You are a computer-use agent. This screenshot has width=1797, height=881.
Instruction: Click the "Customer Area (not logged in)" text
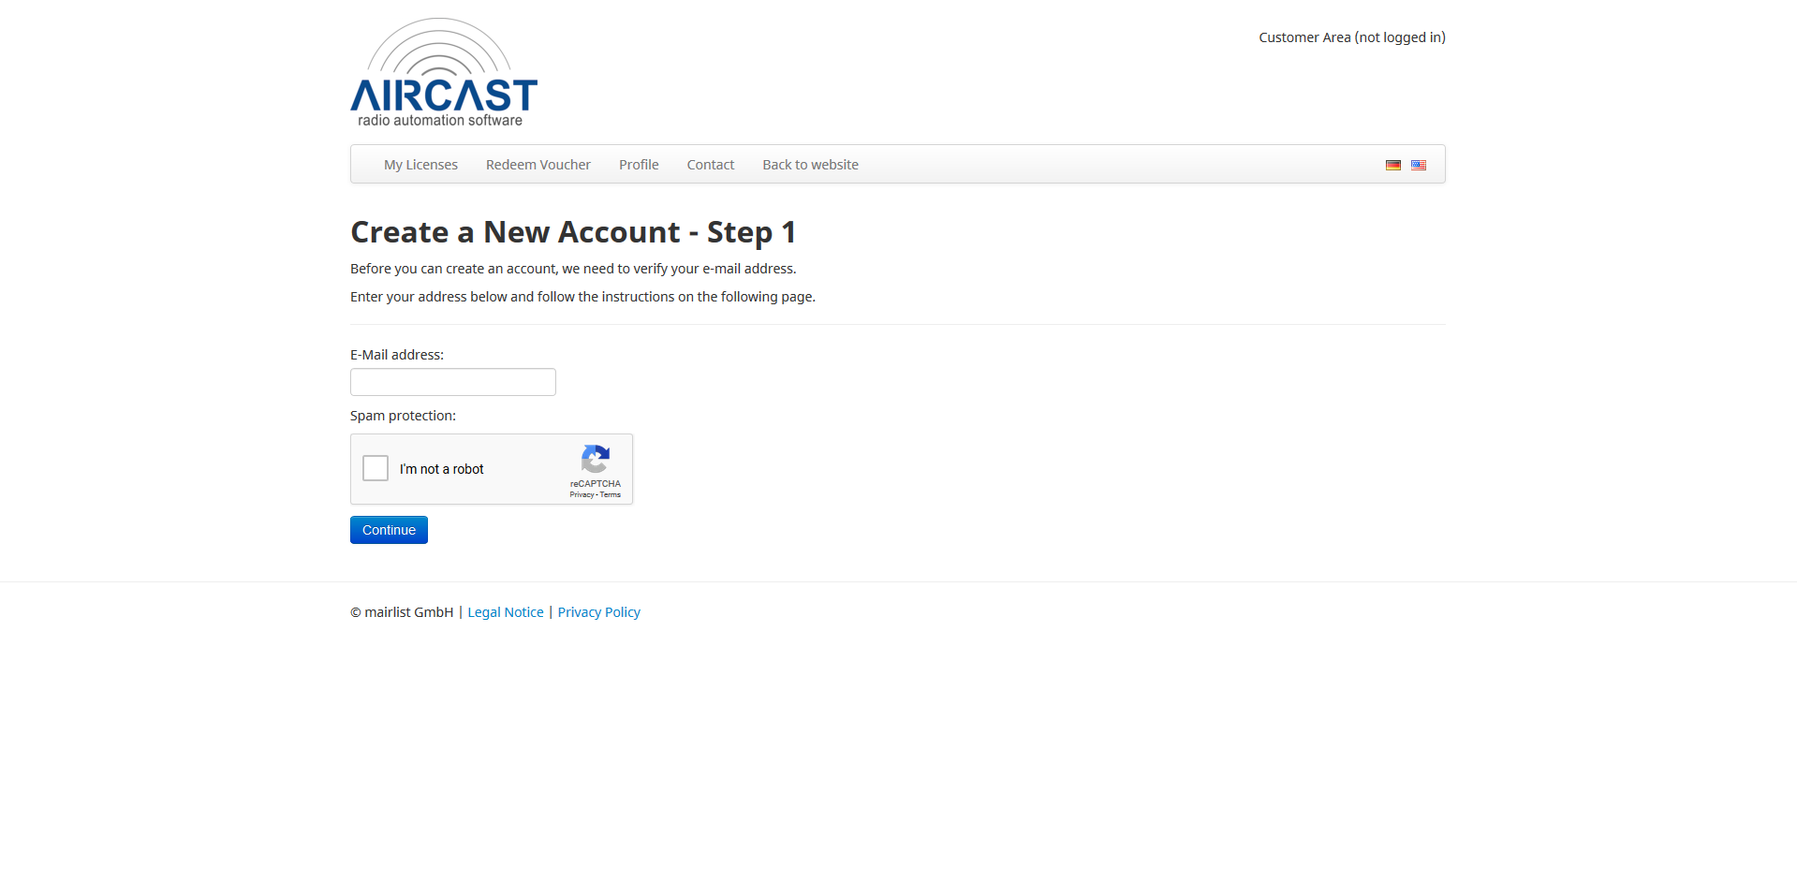1351,37
